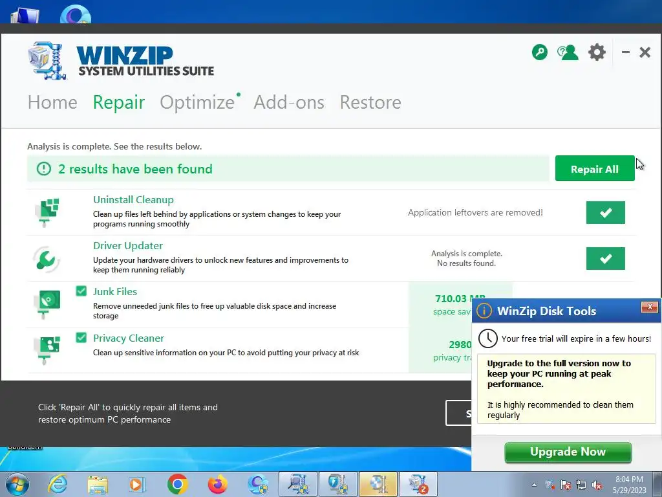The height and width of the screenshot is (497, 662).
Task: Click the Repair All button
Action: 595,169
